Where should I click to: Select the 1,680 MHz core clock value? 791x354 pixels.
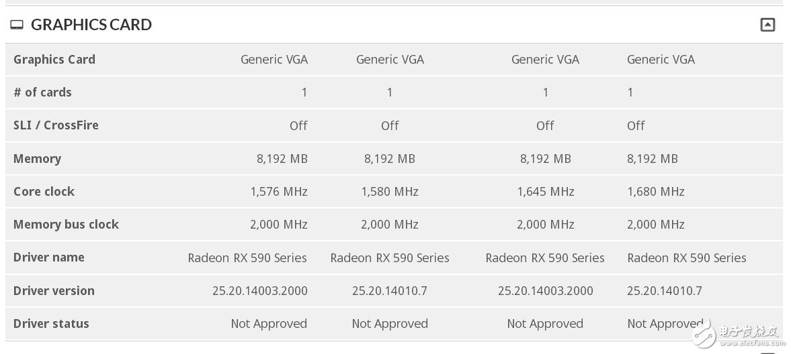[656, 192]
